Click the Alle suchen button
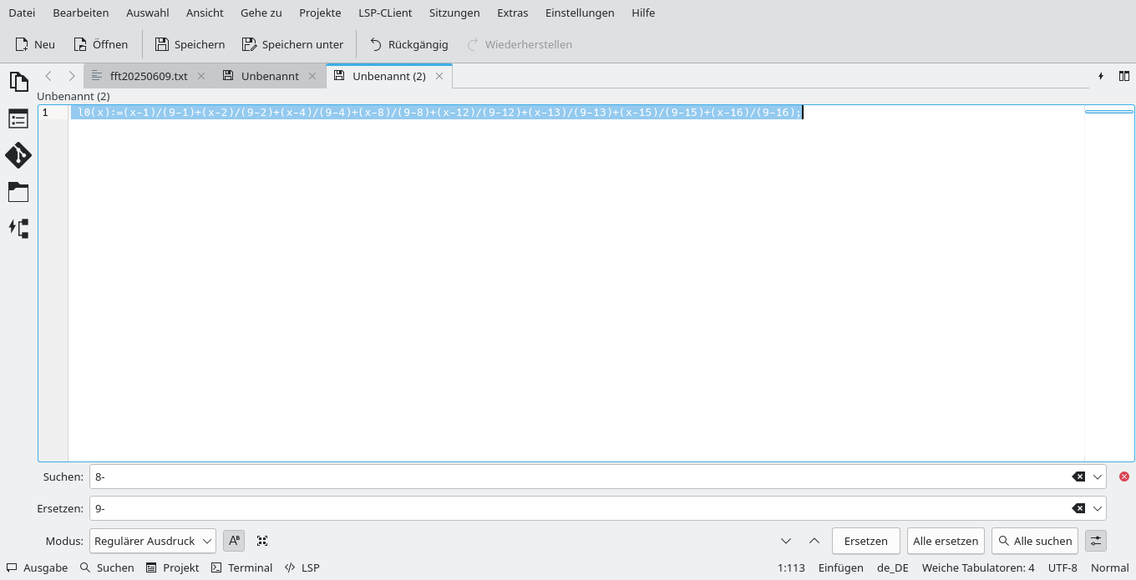This screenshot has height=580, width=1136. tap(1034, 541)
